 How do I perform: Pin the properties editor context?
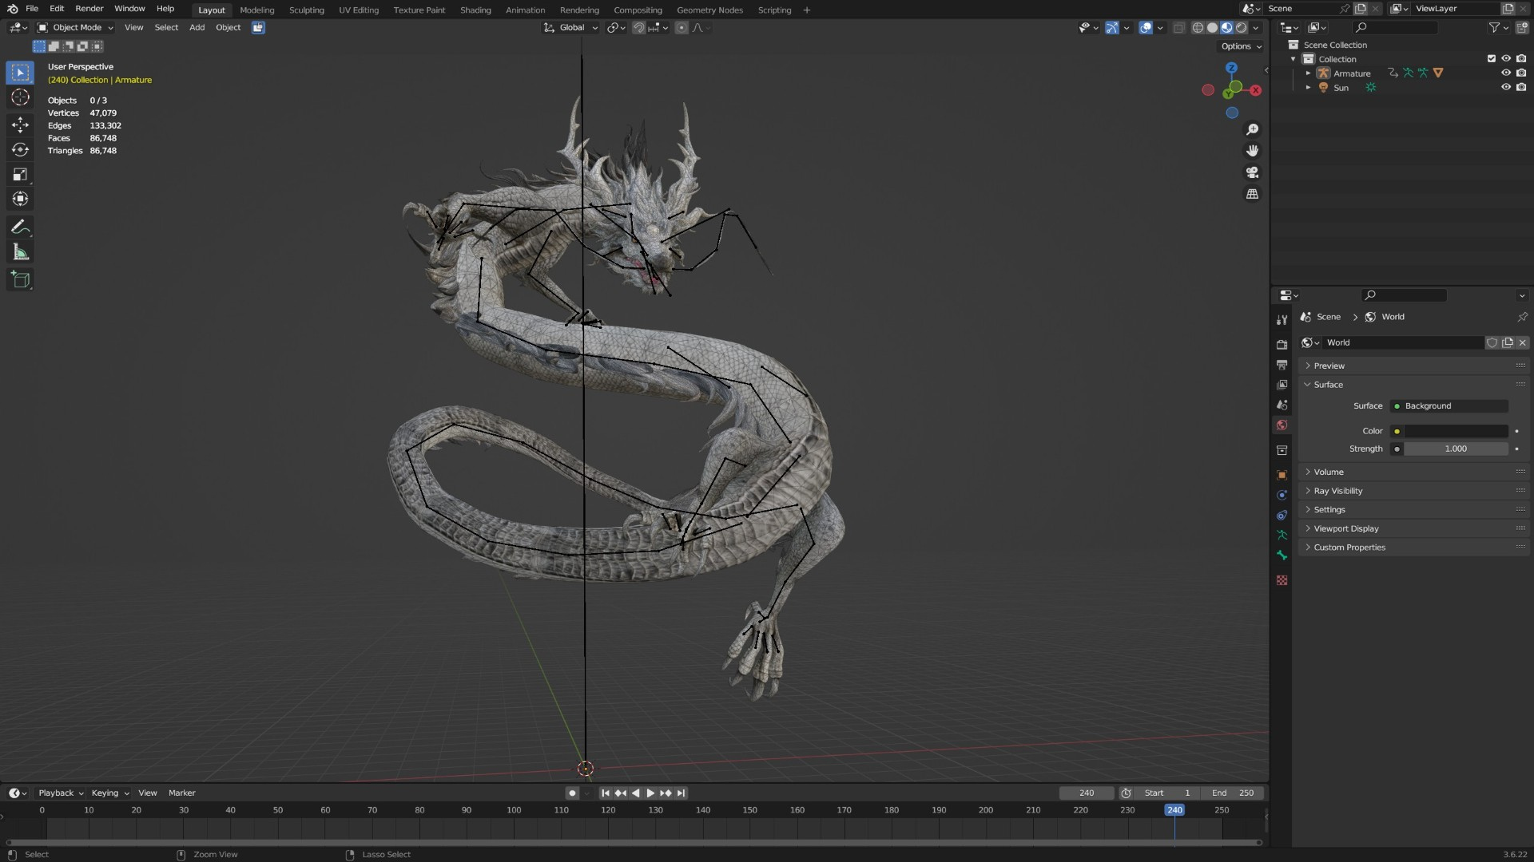coord(1522,317)
